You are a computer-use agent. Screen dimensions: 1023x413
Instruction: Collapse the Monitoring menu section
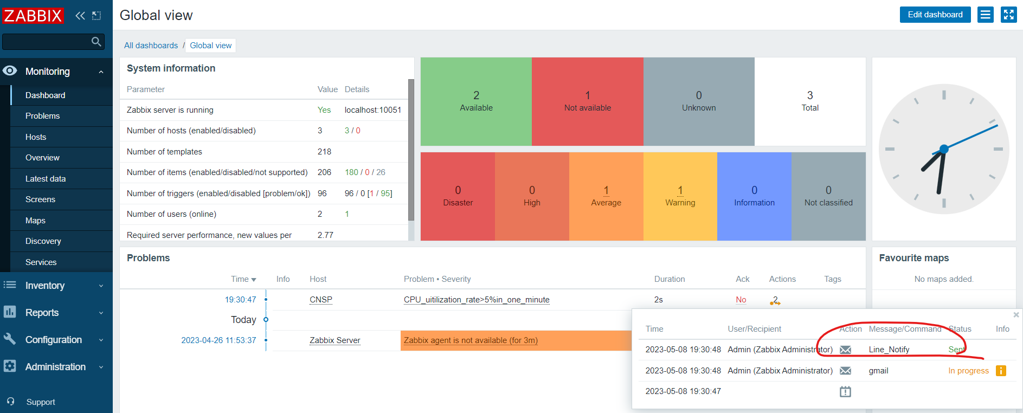[x=101, y=72]
